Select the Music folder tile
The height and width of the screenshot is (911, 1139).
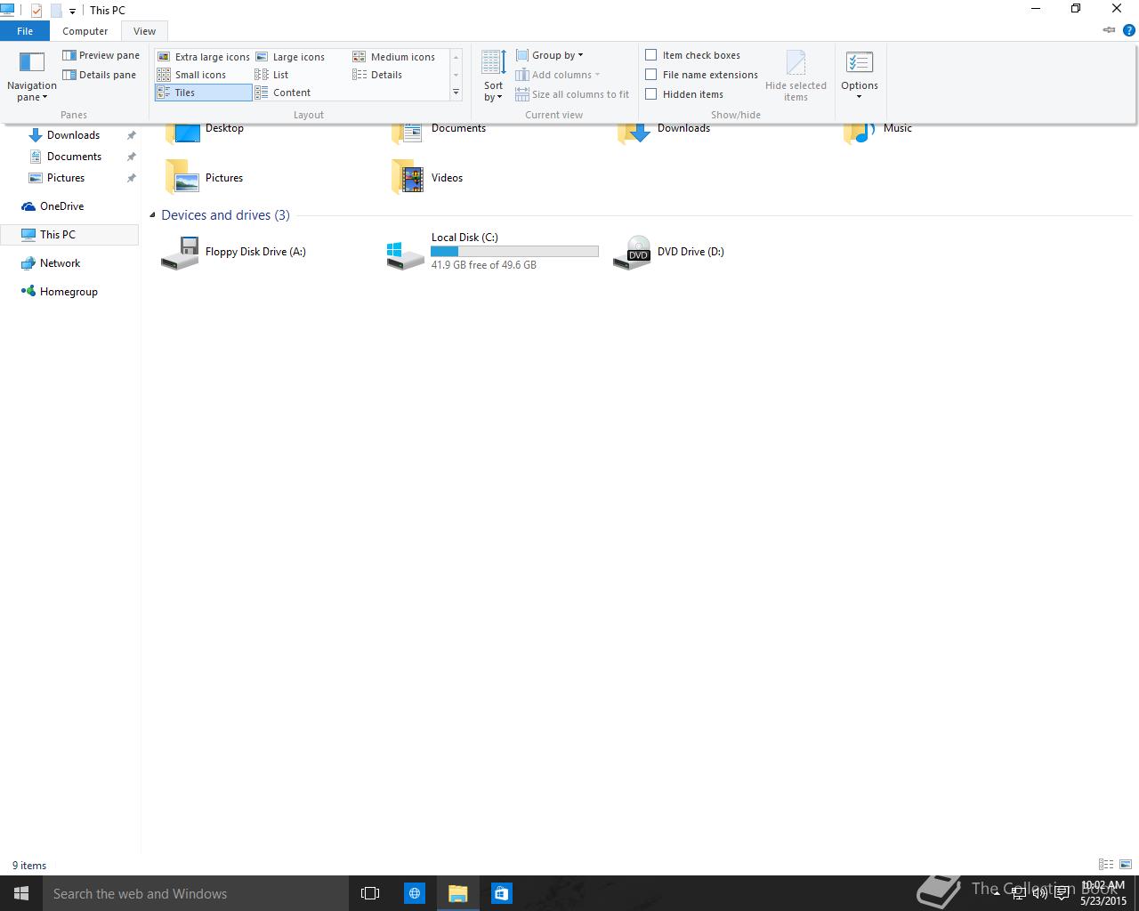click(878, 132)
